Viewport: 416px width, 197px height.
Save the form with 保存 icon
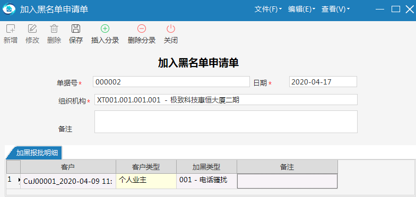point(76,29)
